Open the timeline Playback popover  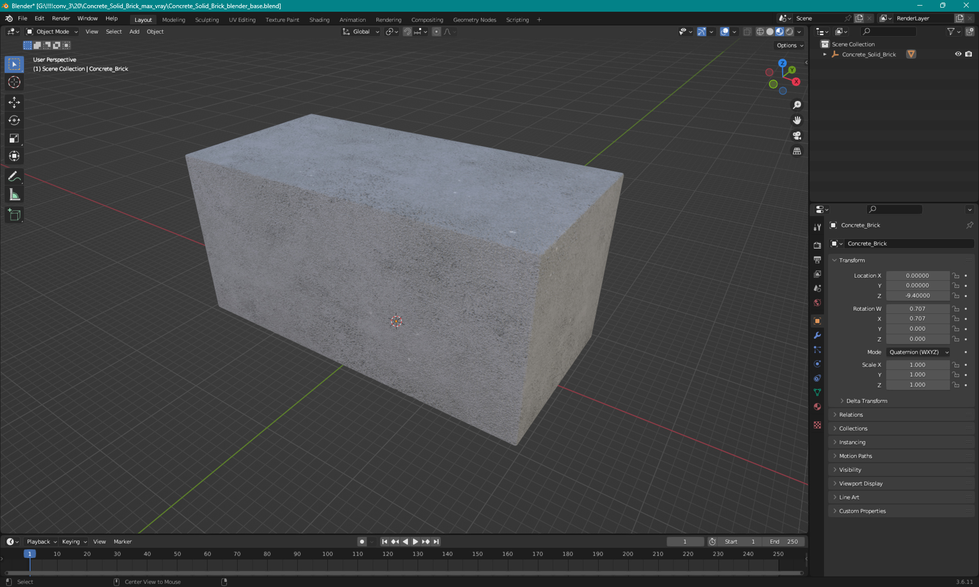coord(41,542)
